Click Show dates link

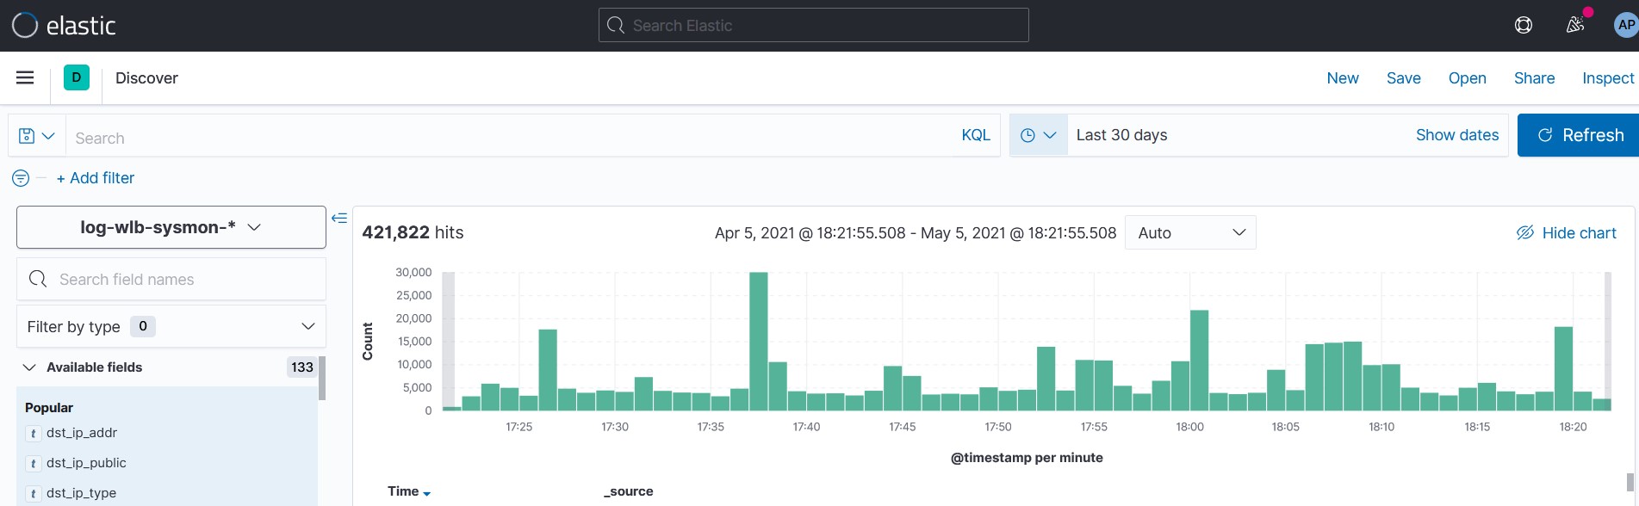point(1457,135)
